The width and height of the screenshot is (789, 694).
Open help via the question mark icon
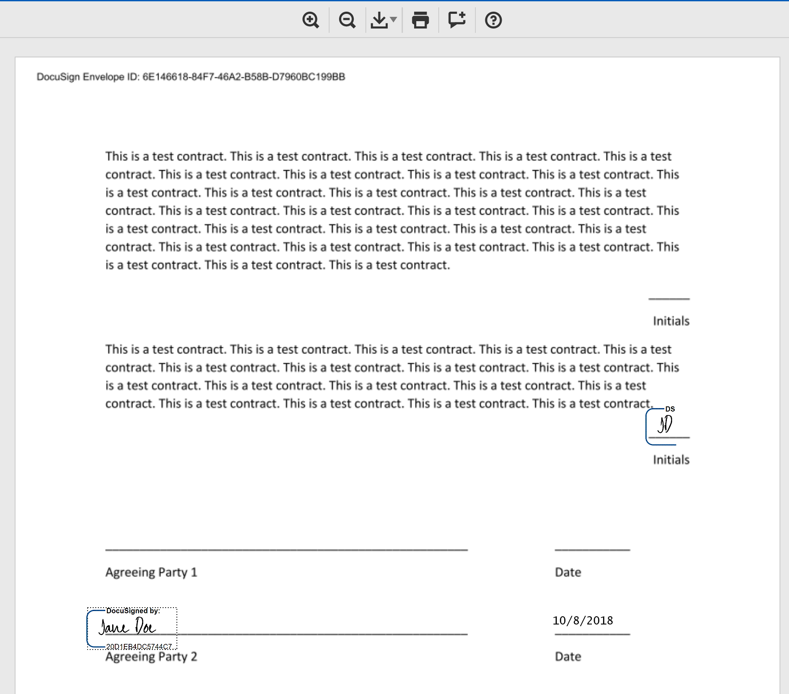tap(493, 20)
